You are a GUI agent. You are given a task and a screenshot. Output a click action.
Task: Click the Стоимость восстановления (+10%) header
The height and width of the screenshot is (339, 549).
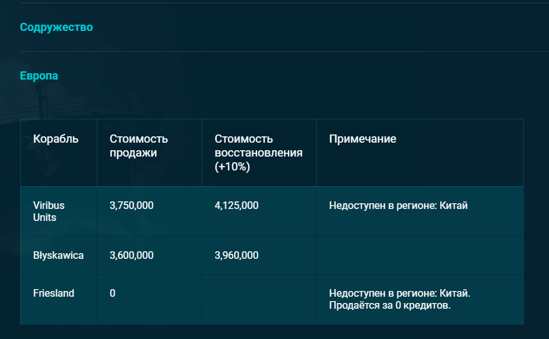tap(258, 153)
